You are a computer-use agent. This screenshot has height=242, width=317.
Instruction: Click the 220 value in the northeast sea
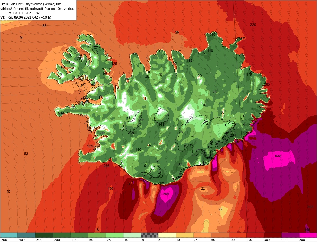253,25
